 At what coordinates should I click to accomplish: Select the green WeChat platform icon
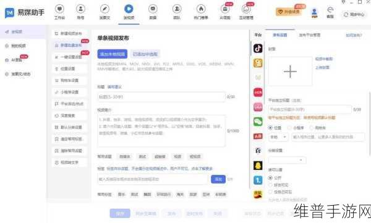(x=258, y=122)
